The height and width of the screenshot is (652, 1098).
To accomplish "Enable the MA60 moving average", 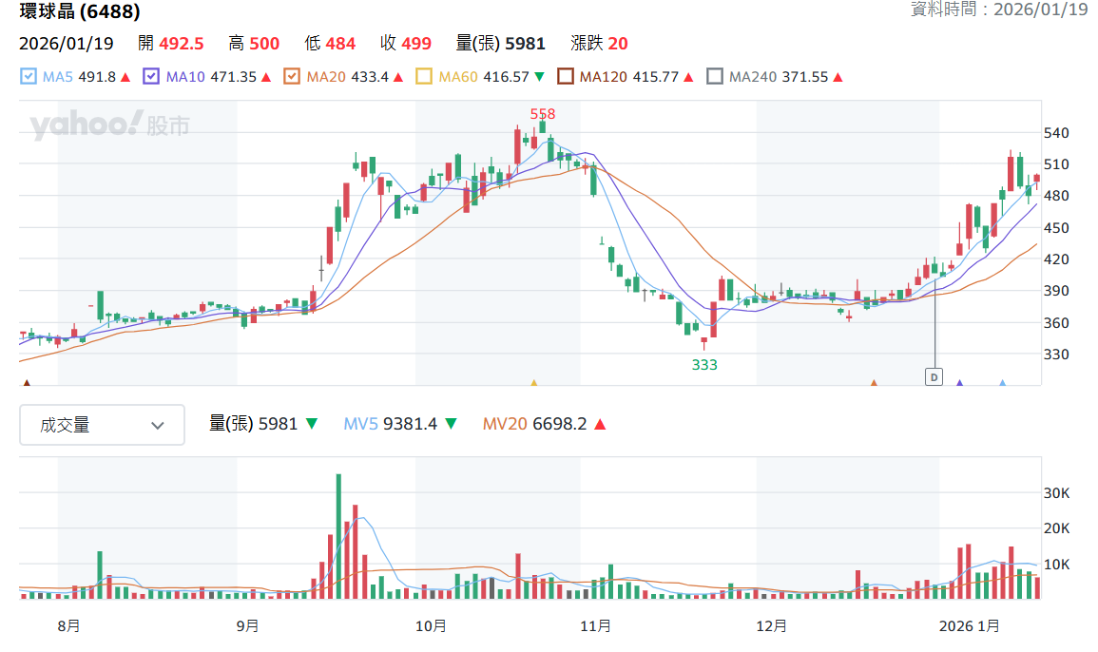I will pos(424,76).
